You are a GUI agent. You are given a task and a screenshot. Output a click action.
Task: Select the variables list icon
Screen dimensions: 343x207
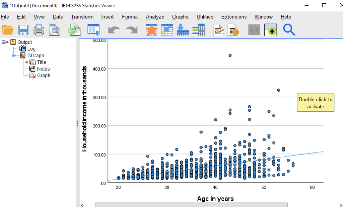pyautogui.click(x=199, y=30)
